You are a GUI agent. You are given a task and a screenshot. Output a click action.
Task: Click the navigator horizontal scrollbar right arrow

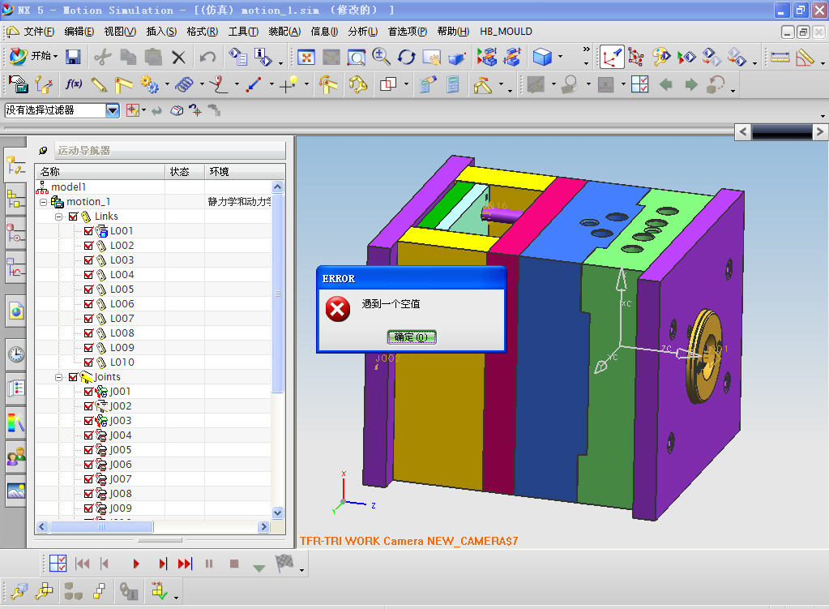point(264,526)
